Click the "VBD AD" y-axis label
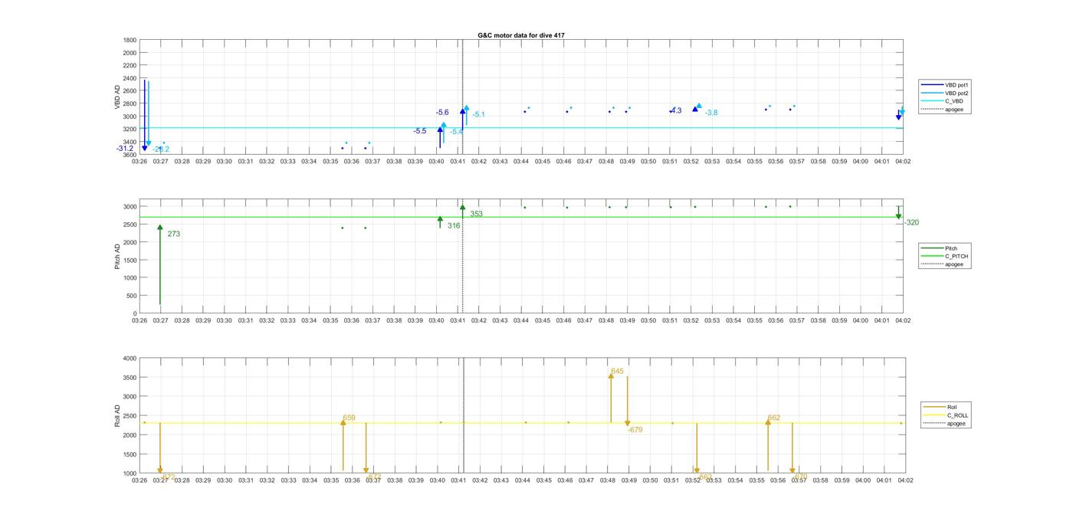 (117, 97)
